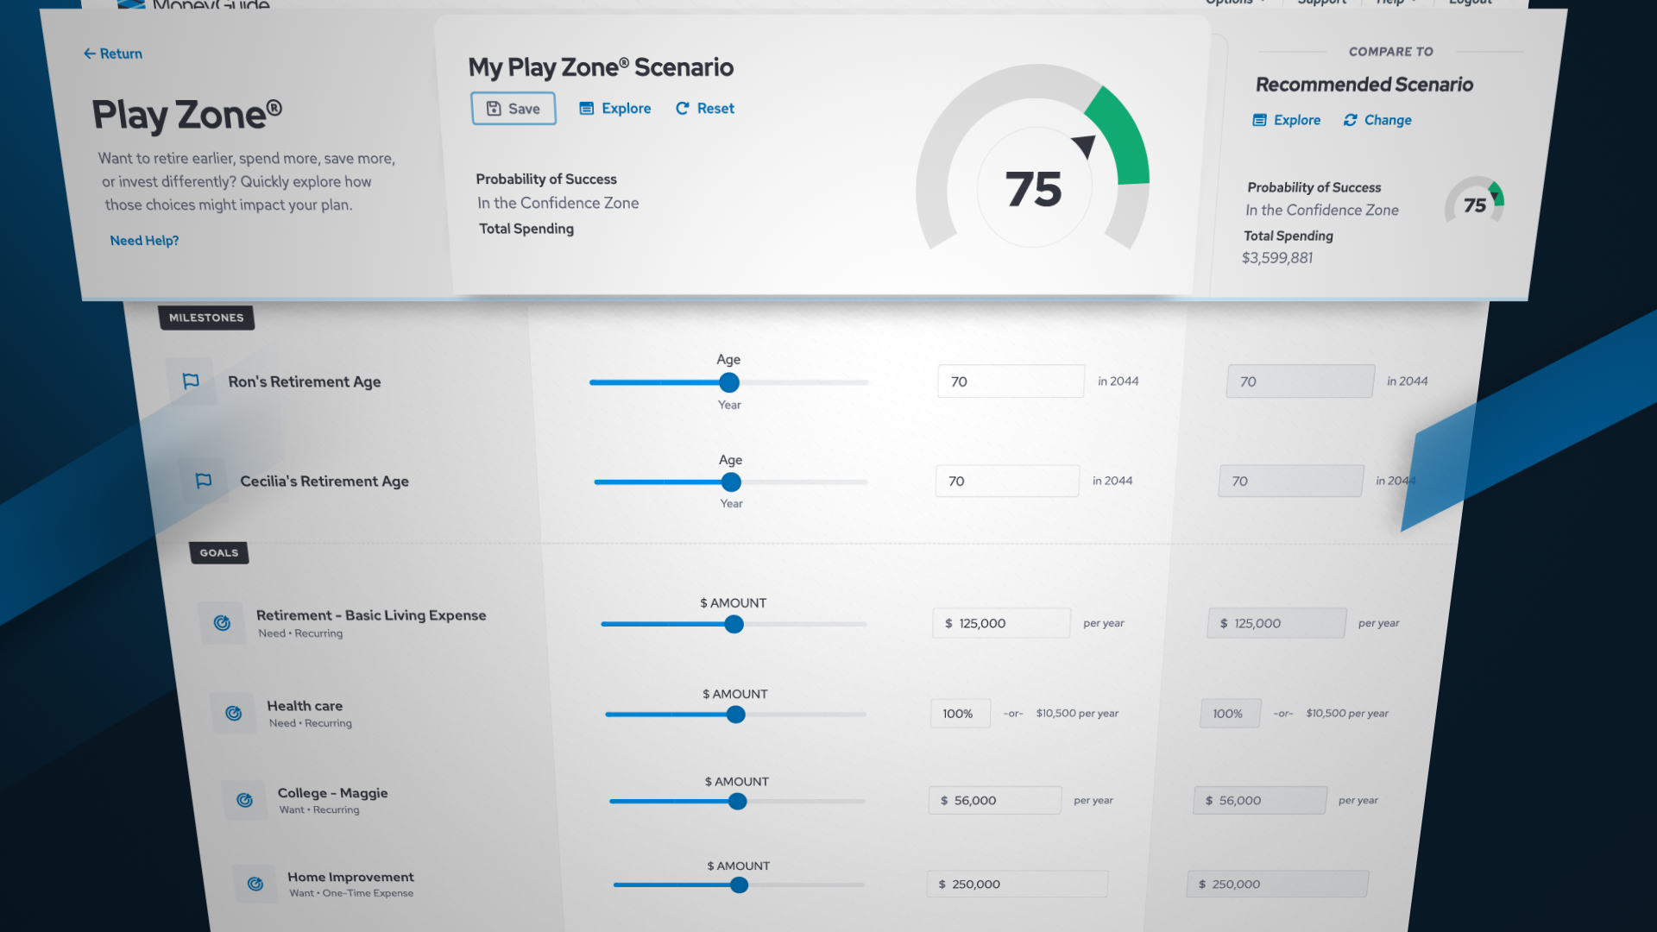Adjust Cecilia's Retirement Age slider handle
The height and width of the screenshot is (932, 1657).
[x=731, y=482]
